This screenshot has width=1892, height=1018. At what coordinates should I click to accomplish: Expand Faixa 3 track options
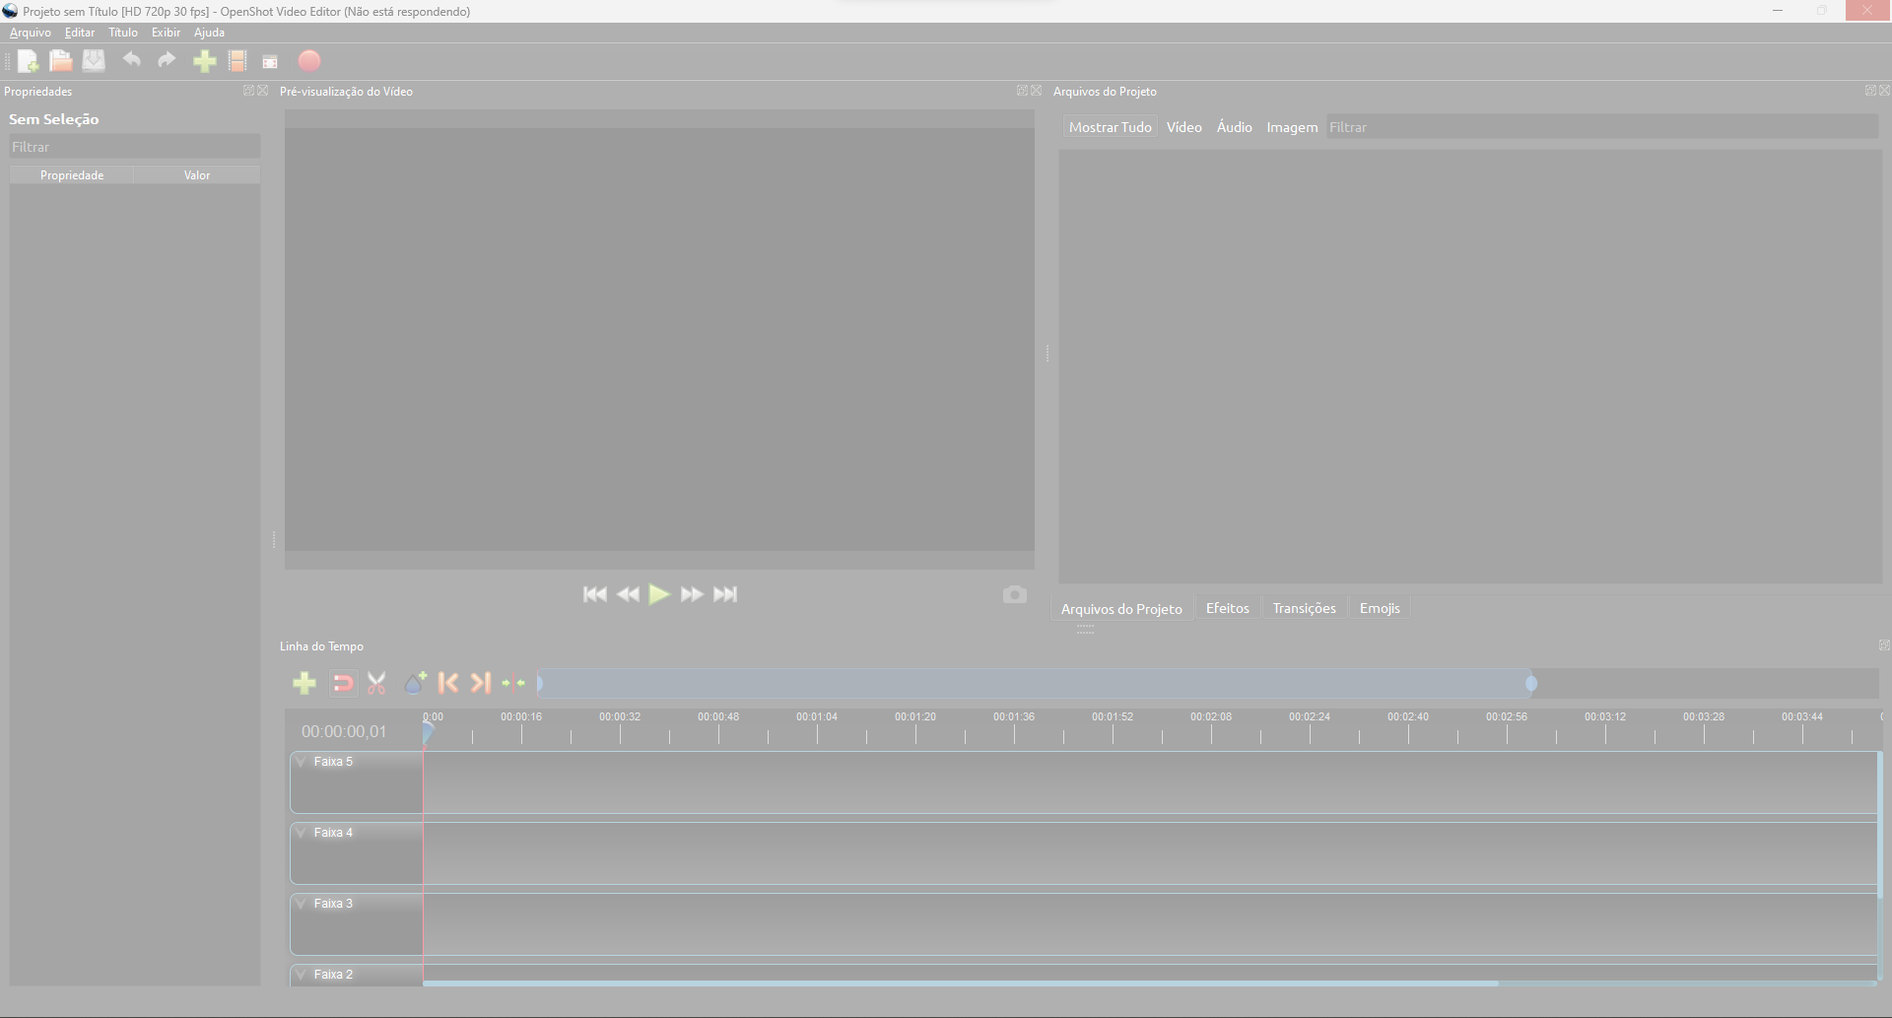pos(302,904)
